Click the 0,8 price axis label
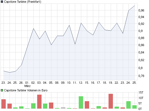Image resolution: width=149 pixels, height=111 pixels. (141, 68)
